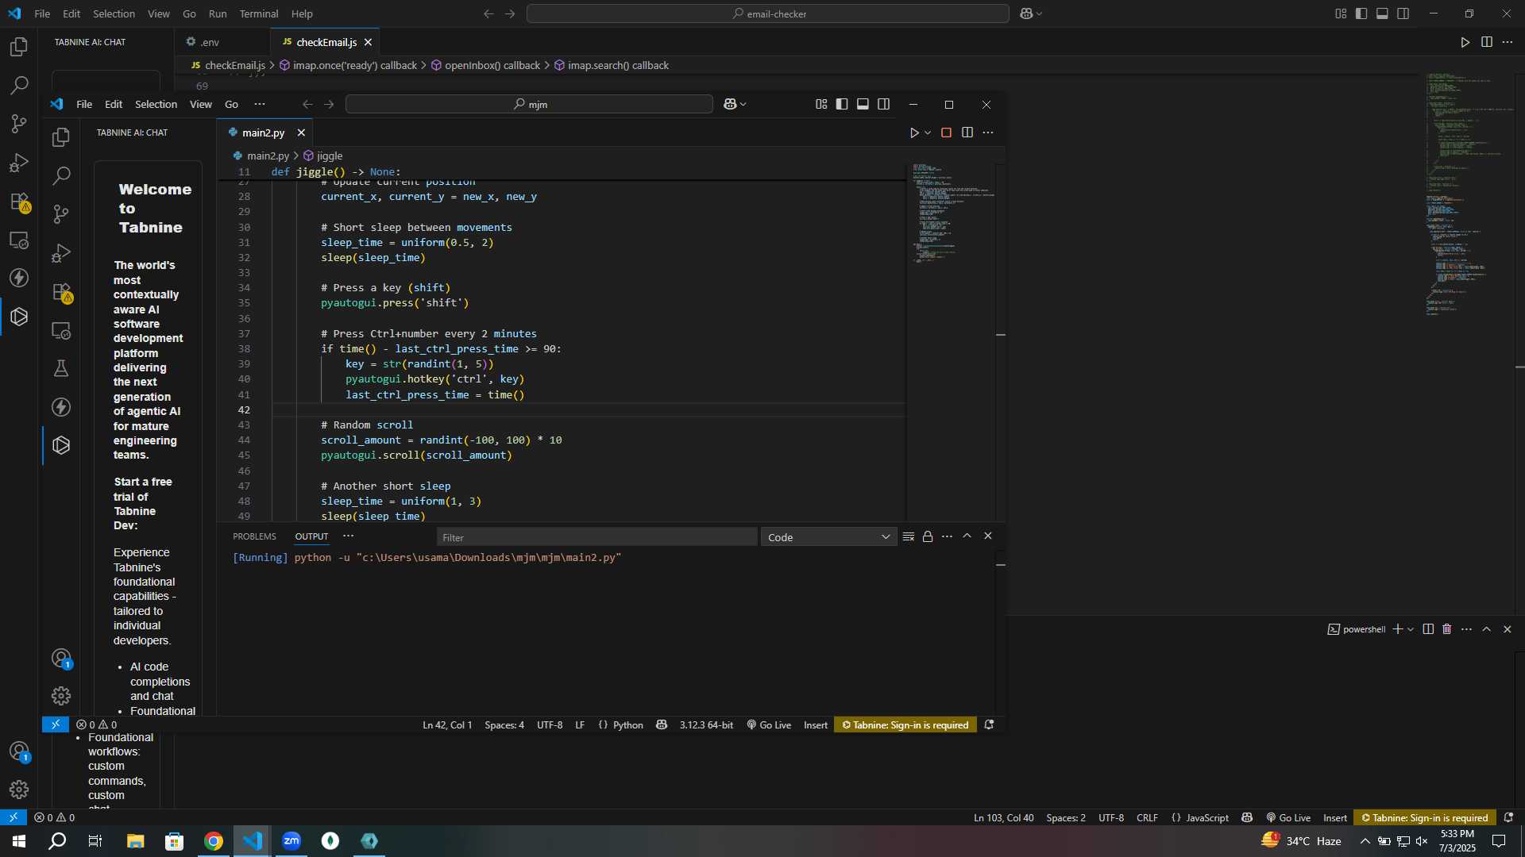This screenshot has height=857, width=1525.
Task: Open Selection menu in mjm window
Action: 156,104
